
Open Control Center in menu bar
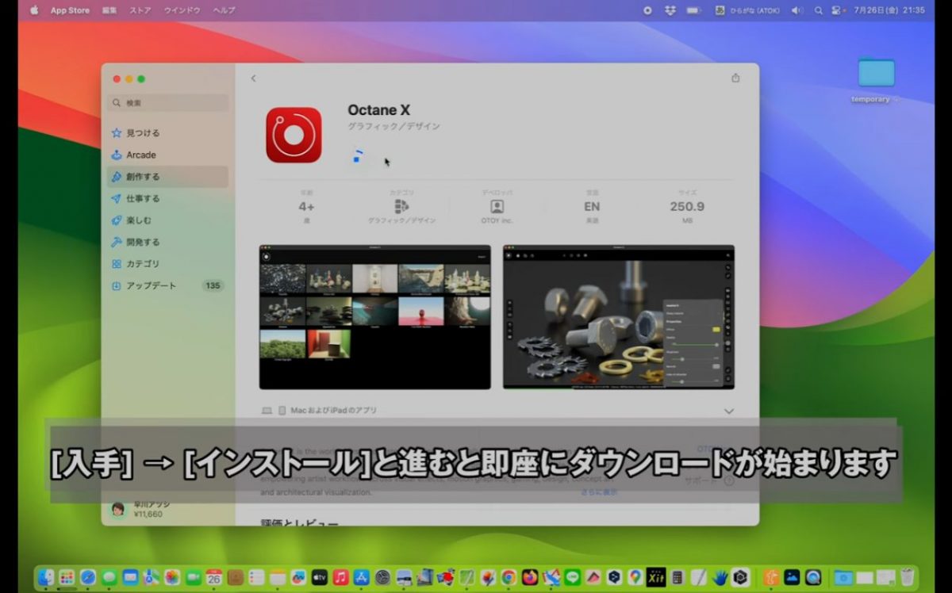coord(836,10)
